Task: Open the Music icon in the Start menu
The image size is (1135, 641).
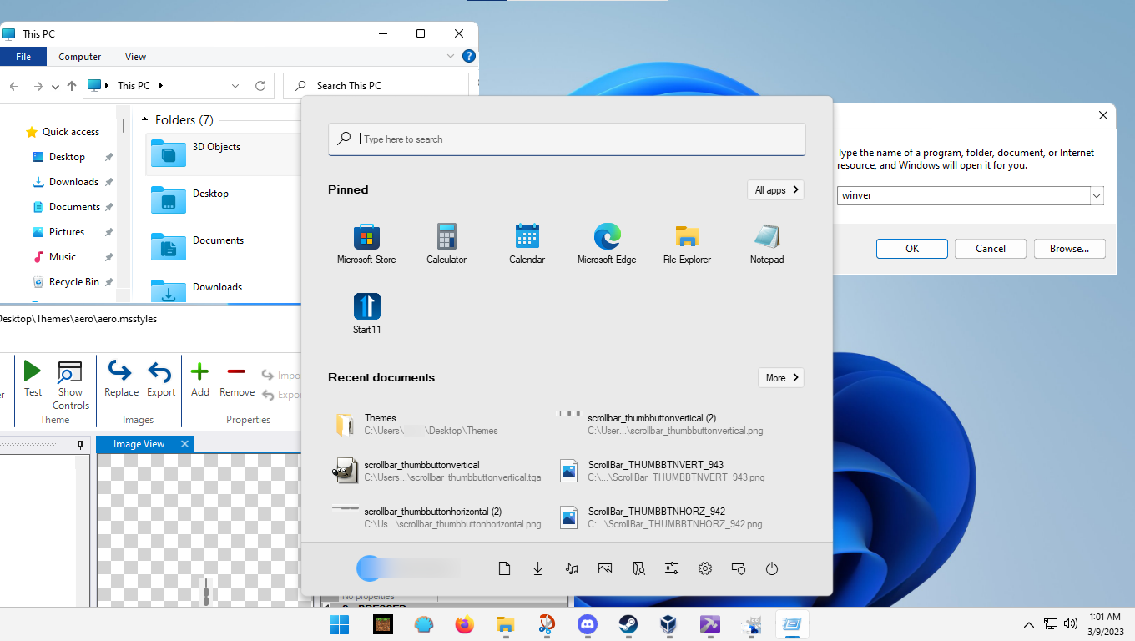Action: [x=571, y=568]
